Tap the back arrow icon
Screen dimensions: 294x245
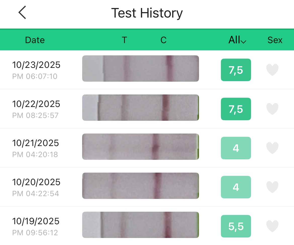(22, 13)
